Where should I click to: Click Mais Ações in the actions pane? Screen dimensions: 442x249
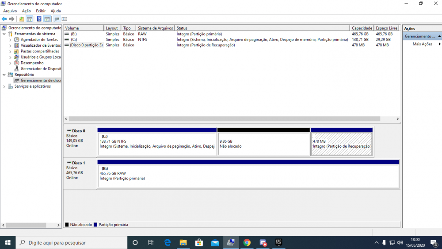coord(422,44)
